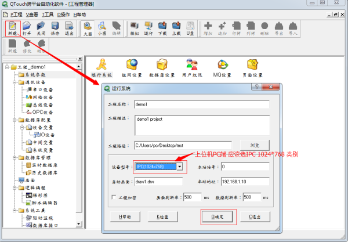Collapse the 数据库配置 tree node
The image size is (348, 242).
pos(13,120)
